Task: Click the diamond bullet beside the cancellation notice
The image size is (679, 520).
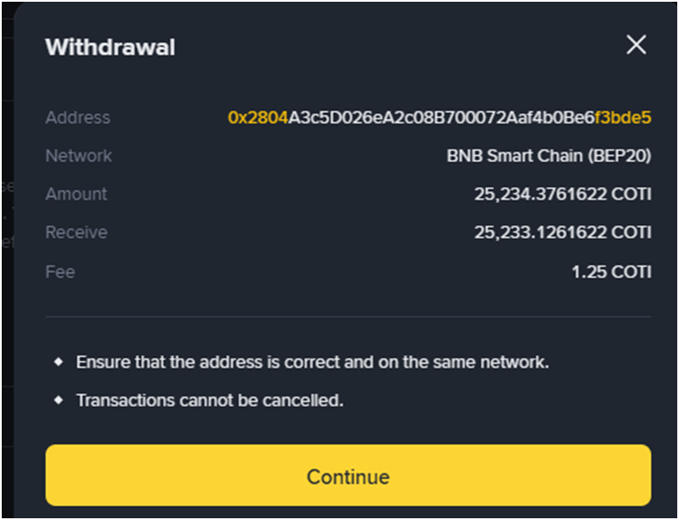Action: tap(59, 400)
